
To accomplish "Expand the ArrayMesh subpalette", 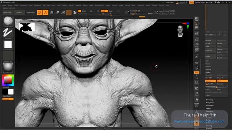I will (210, 103).
